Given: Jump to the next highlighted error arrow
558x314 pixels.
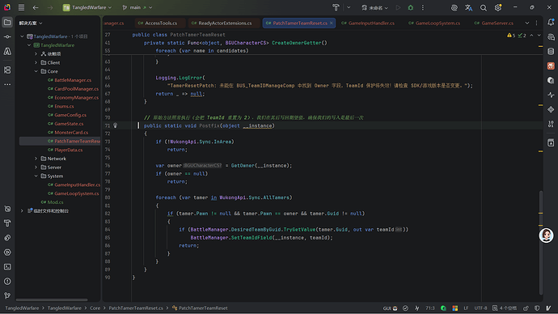Looking at the screenshot, I should coord(539,36).
